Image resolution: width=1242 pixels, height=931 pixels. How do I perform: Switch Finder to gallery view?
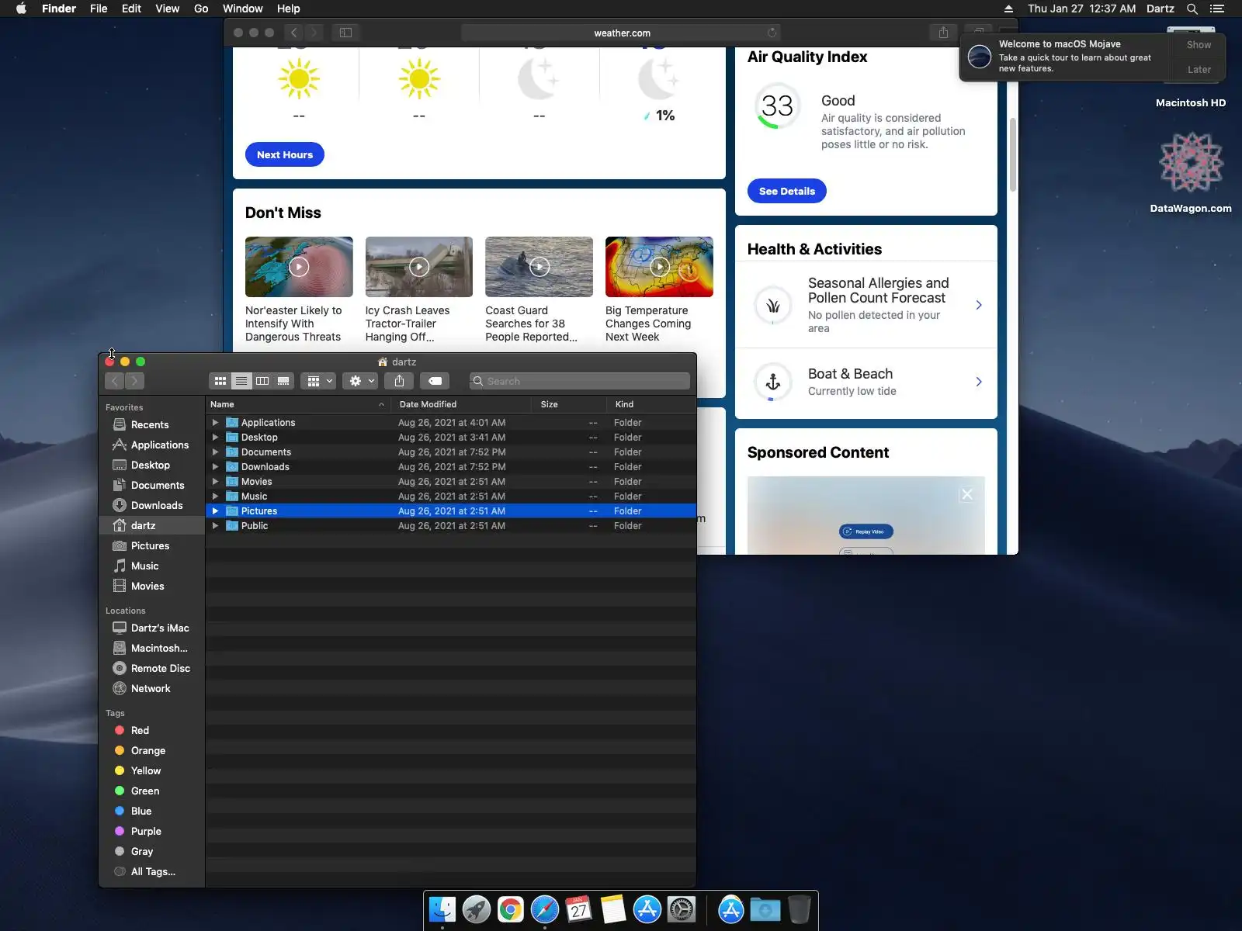283,381
